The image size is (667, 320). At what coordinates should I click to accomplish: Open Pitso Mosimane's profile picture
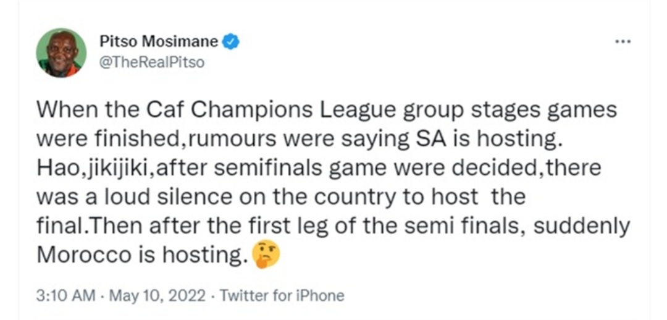tap(61, 53)
